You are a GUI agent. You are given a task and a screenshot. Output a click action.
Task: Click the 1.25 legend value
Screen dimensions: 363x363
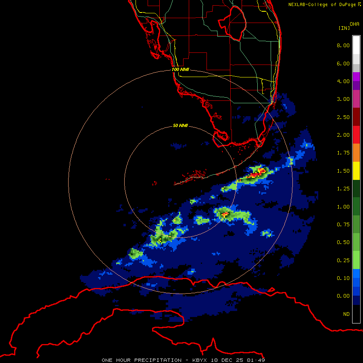[x=343, y=189]
